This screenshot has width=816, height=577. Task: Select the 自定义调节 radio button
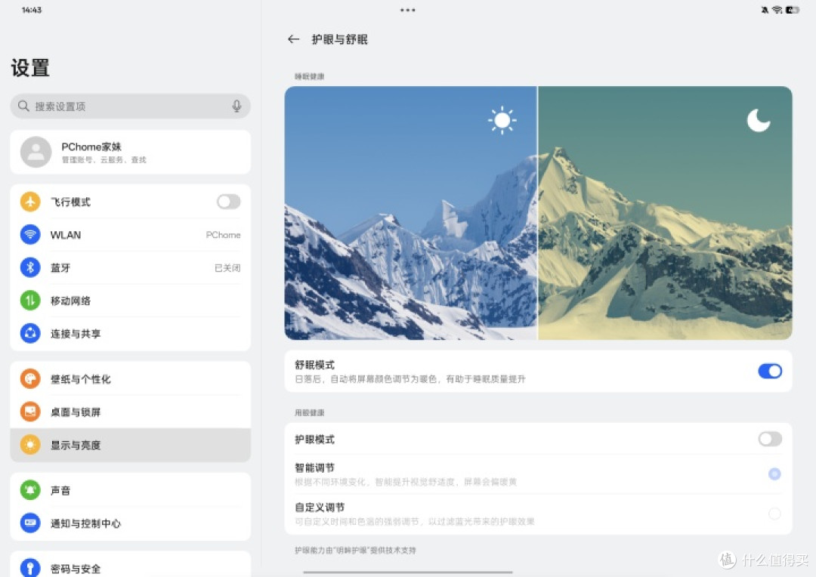(x=774, y=514)
